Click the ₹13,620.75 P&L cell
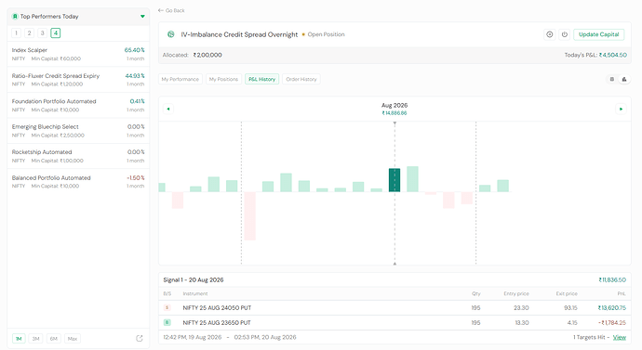The image size is (642, 350). pos(611,308)
